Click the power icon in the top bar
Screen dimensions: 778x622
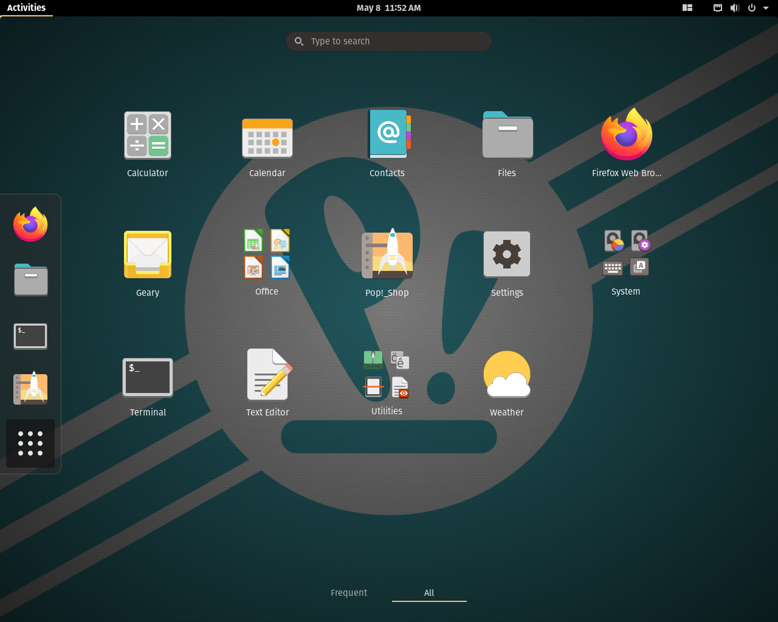[752, 8]
